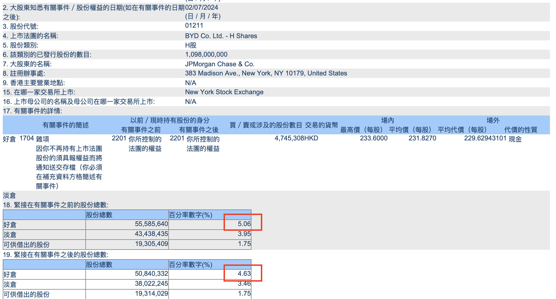Click the highest price 233.6000
Screen dimensions: 556x299
coord(374,138)
